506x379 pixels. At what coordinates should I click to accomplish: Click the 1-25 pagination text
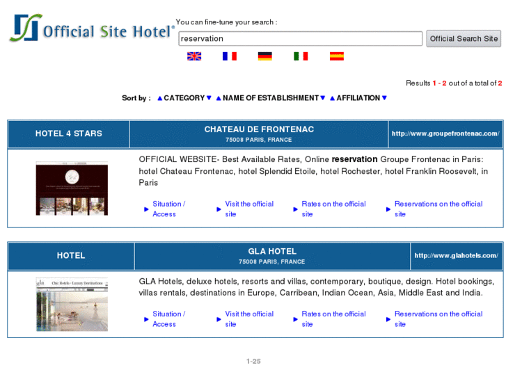253,361
